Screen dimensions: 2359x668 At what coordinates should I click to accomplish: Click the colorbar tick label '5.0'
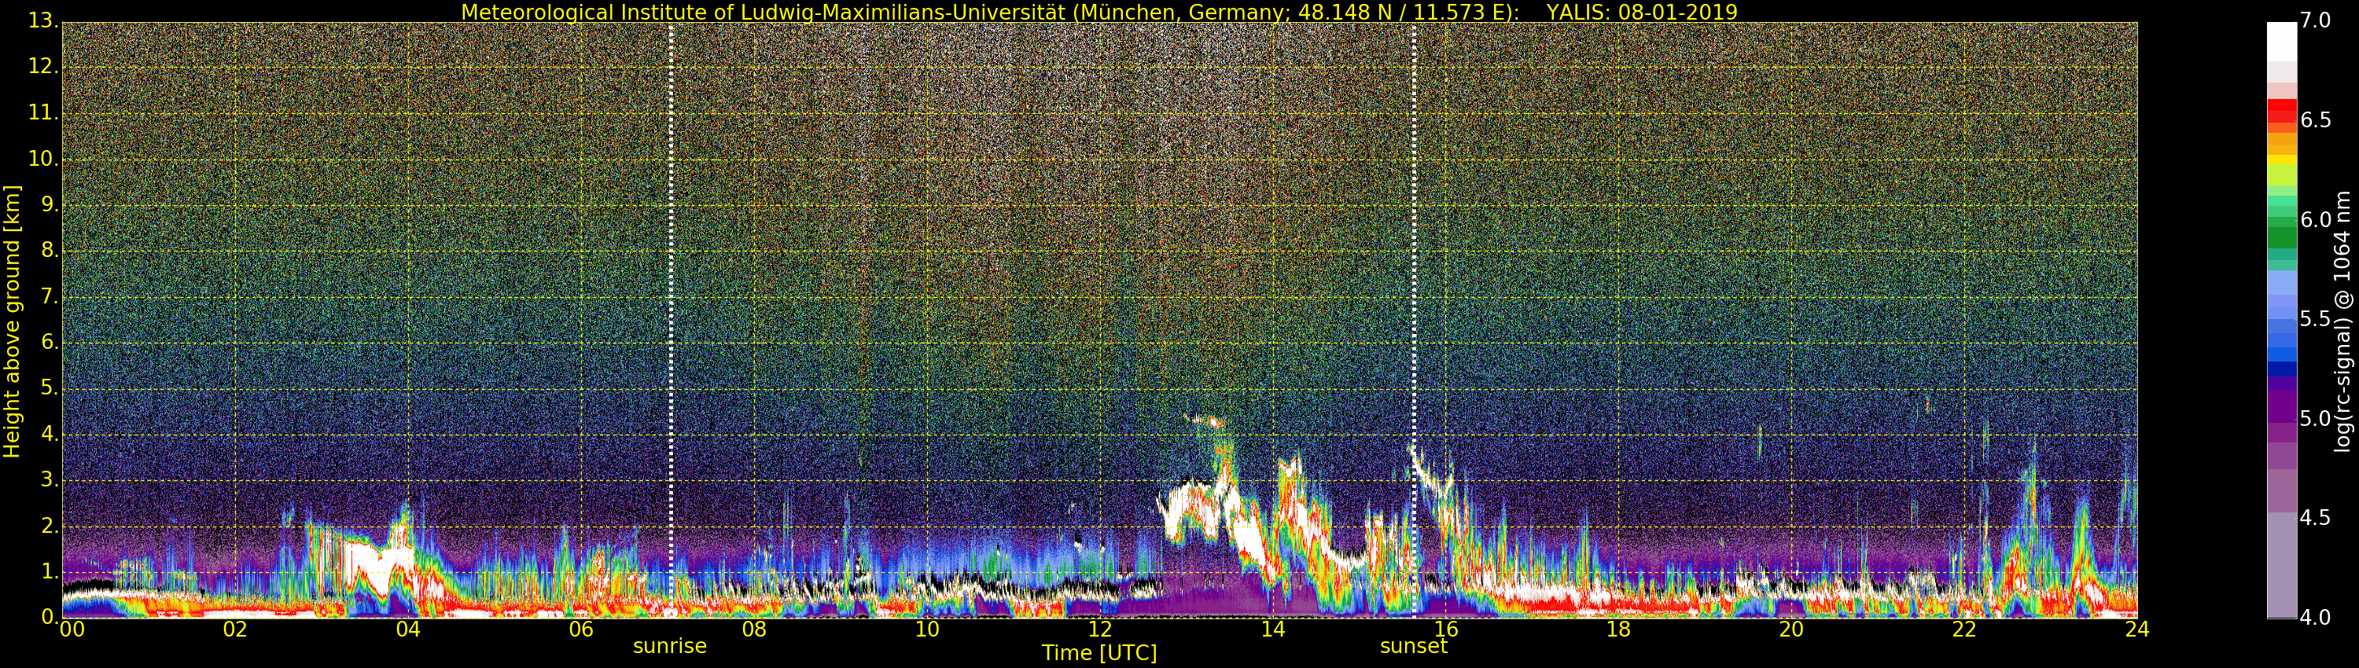(2314, 419)
